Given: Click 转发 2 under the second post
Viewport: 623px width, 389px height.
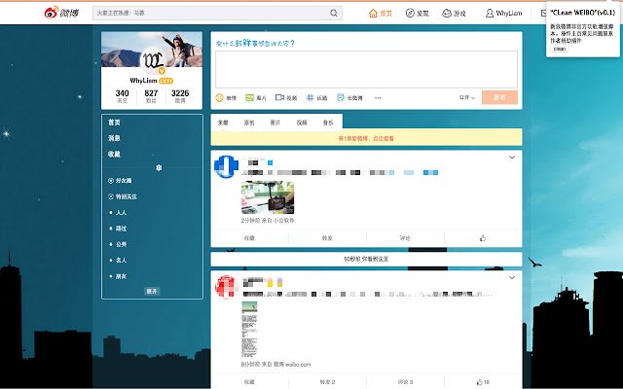Looking at the screenshot, I should (x=327, y=382).
